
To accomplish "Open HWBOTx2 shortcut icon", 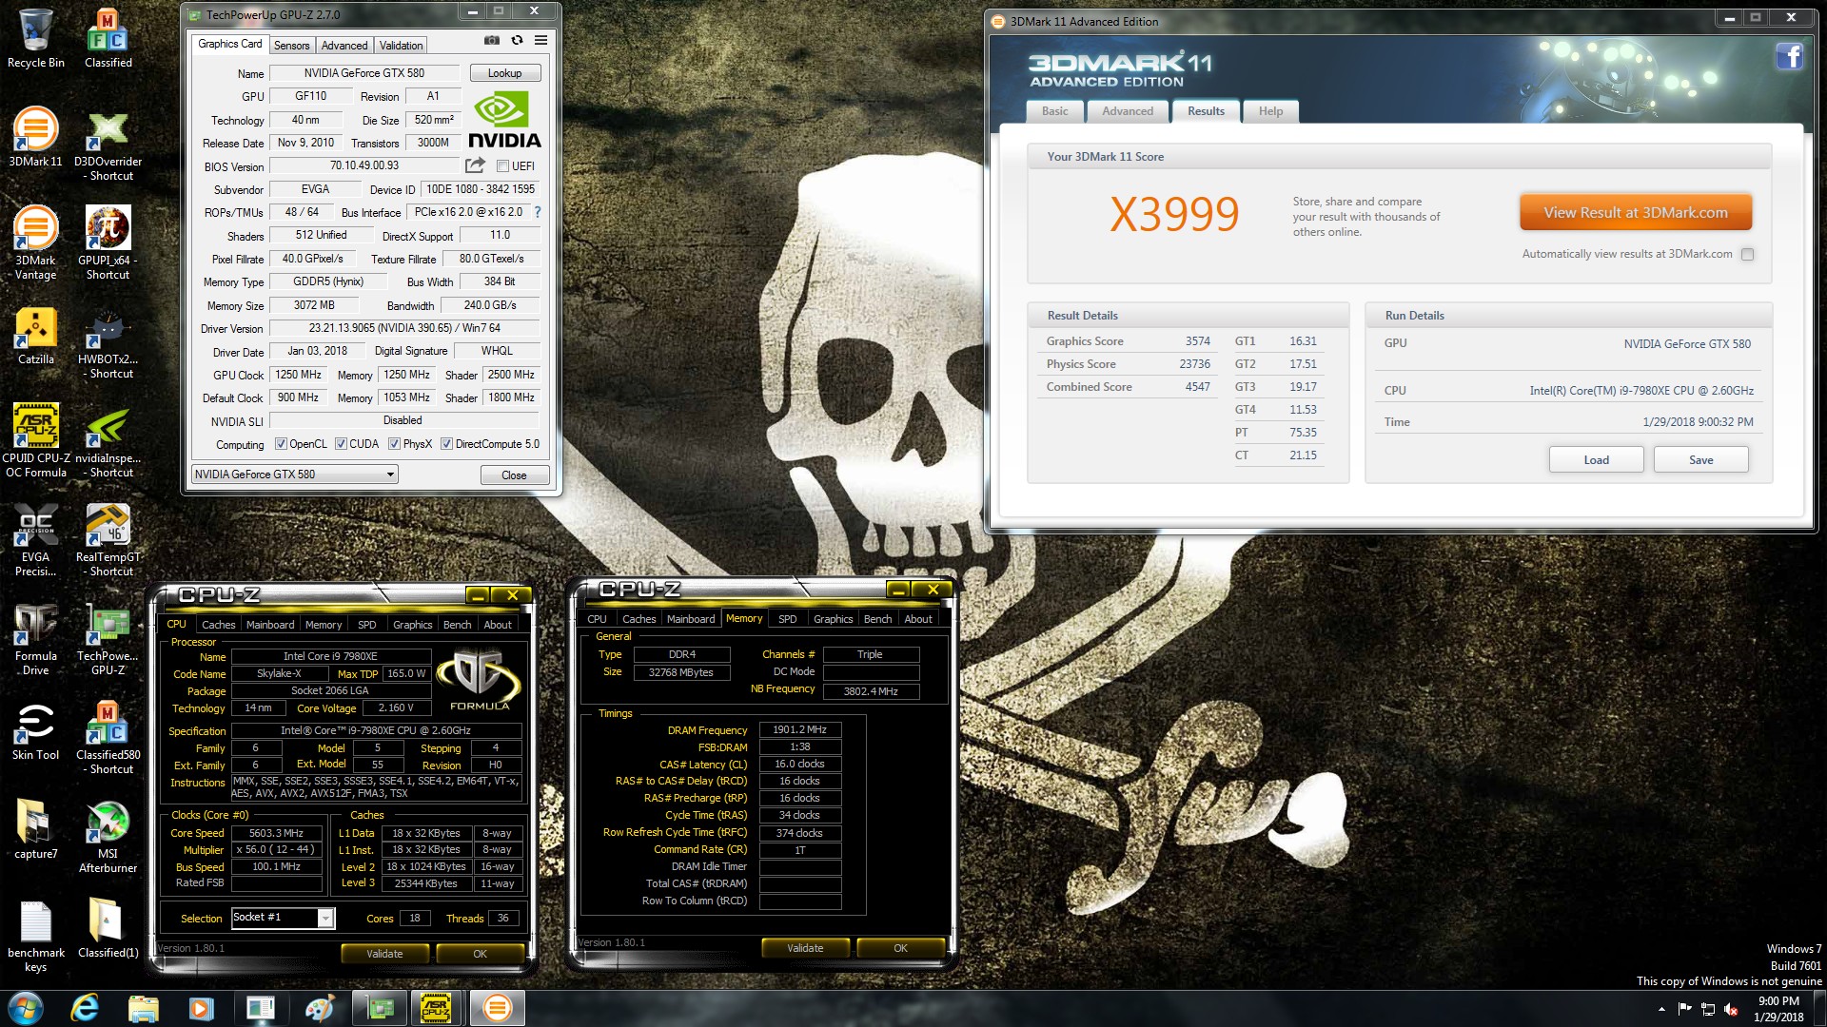I will 108,344.
